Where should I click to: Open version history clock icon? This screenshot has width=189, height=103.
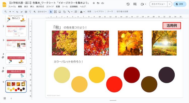coord(128,4)
